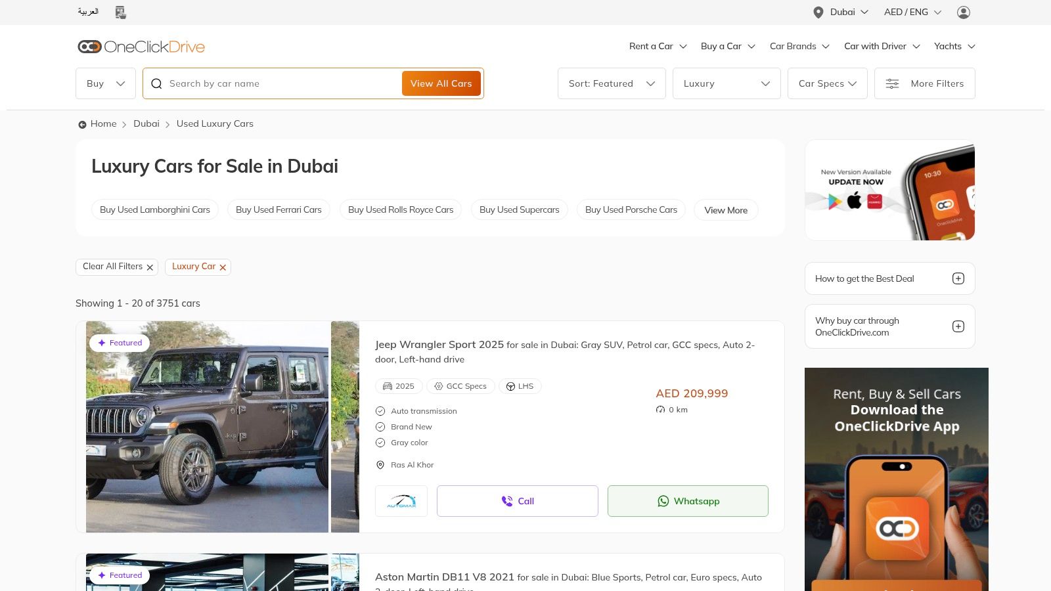The height and width of the screenshot is (591, 1051).
Task: Open Buy Used Ferrari Cars chip
Action: pos(279,209)
